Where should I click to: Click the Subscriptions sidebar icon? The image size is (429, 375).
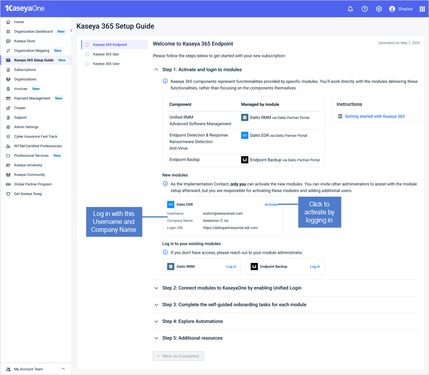tap(8, 70)
